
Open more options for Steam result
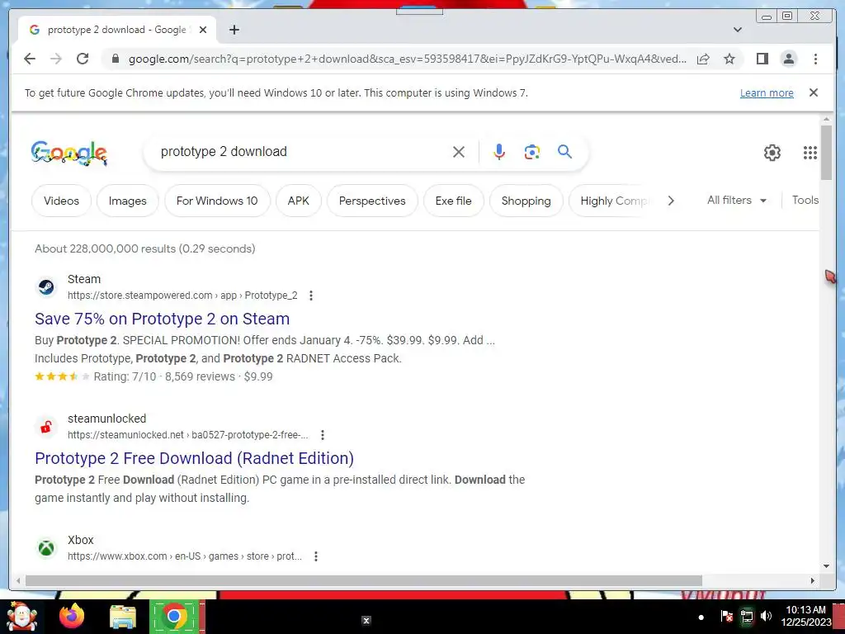(311, 296)
